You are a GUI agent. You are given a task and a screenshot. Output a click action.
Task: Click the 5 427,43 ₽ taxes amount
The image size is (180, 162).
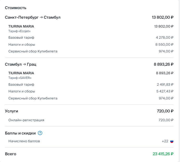[165, 91]
